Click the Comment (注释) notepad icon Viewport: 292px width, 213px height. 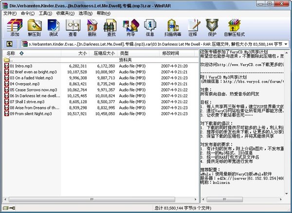[x=194, y=25]
